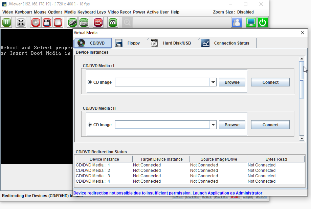Screen dimensions: 311x209
Task: Click Browse for CD/DVD Media I
Action: click(232, 82)
